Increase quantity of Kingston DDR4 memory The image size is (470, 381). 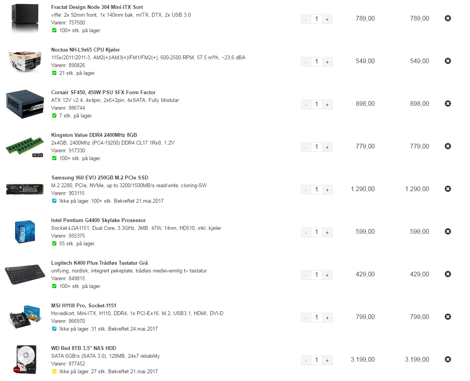(x=327, y=147)
